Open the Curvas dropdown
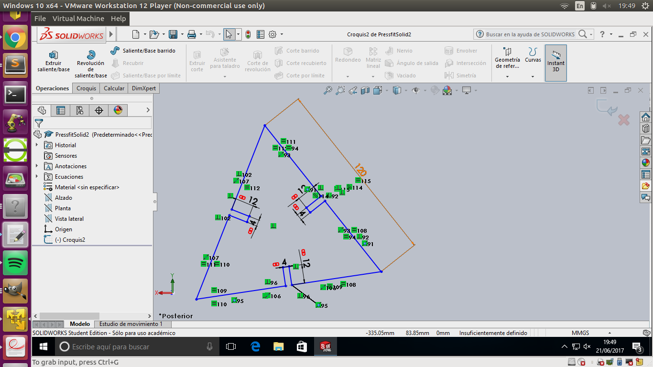Viewport: 653px width, 367px height. 533,76
